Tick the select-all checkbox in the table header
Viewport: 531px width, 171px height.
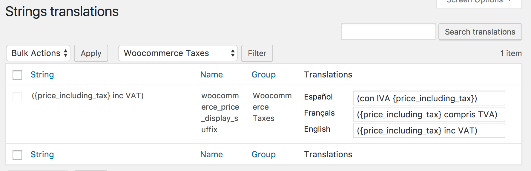pyautogui.click(x=17, y=75)
